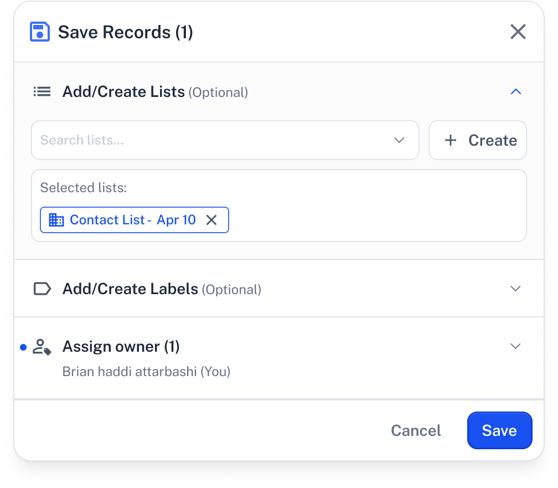Click the label tag icon

coord(42,289)
